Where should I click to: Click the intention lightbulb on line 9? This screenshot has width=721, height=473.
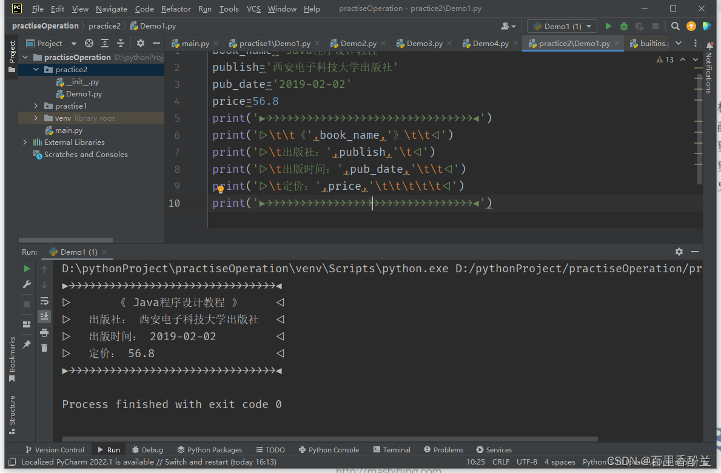point(221,189)
